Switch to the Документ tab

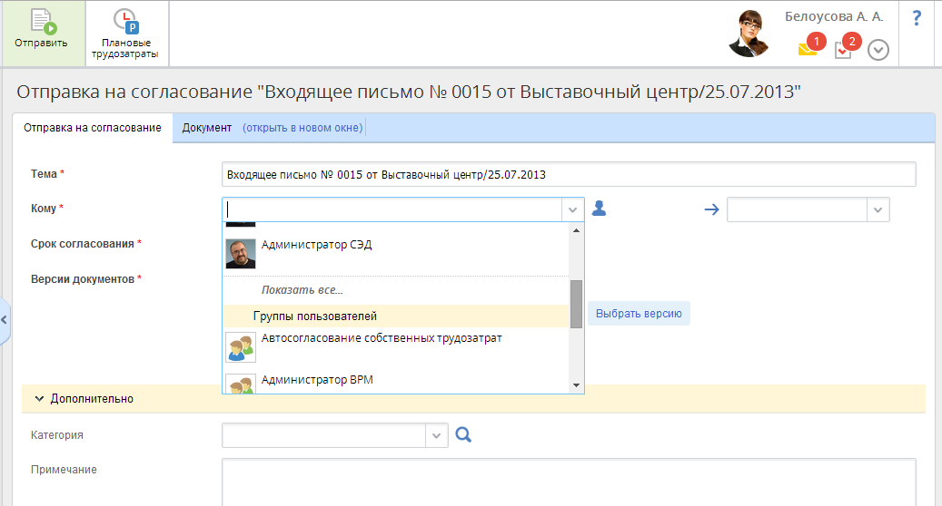pos(207,128)
